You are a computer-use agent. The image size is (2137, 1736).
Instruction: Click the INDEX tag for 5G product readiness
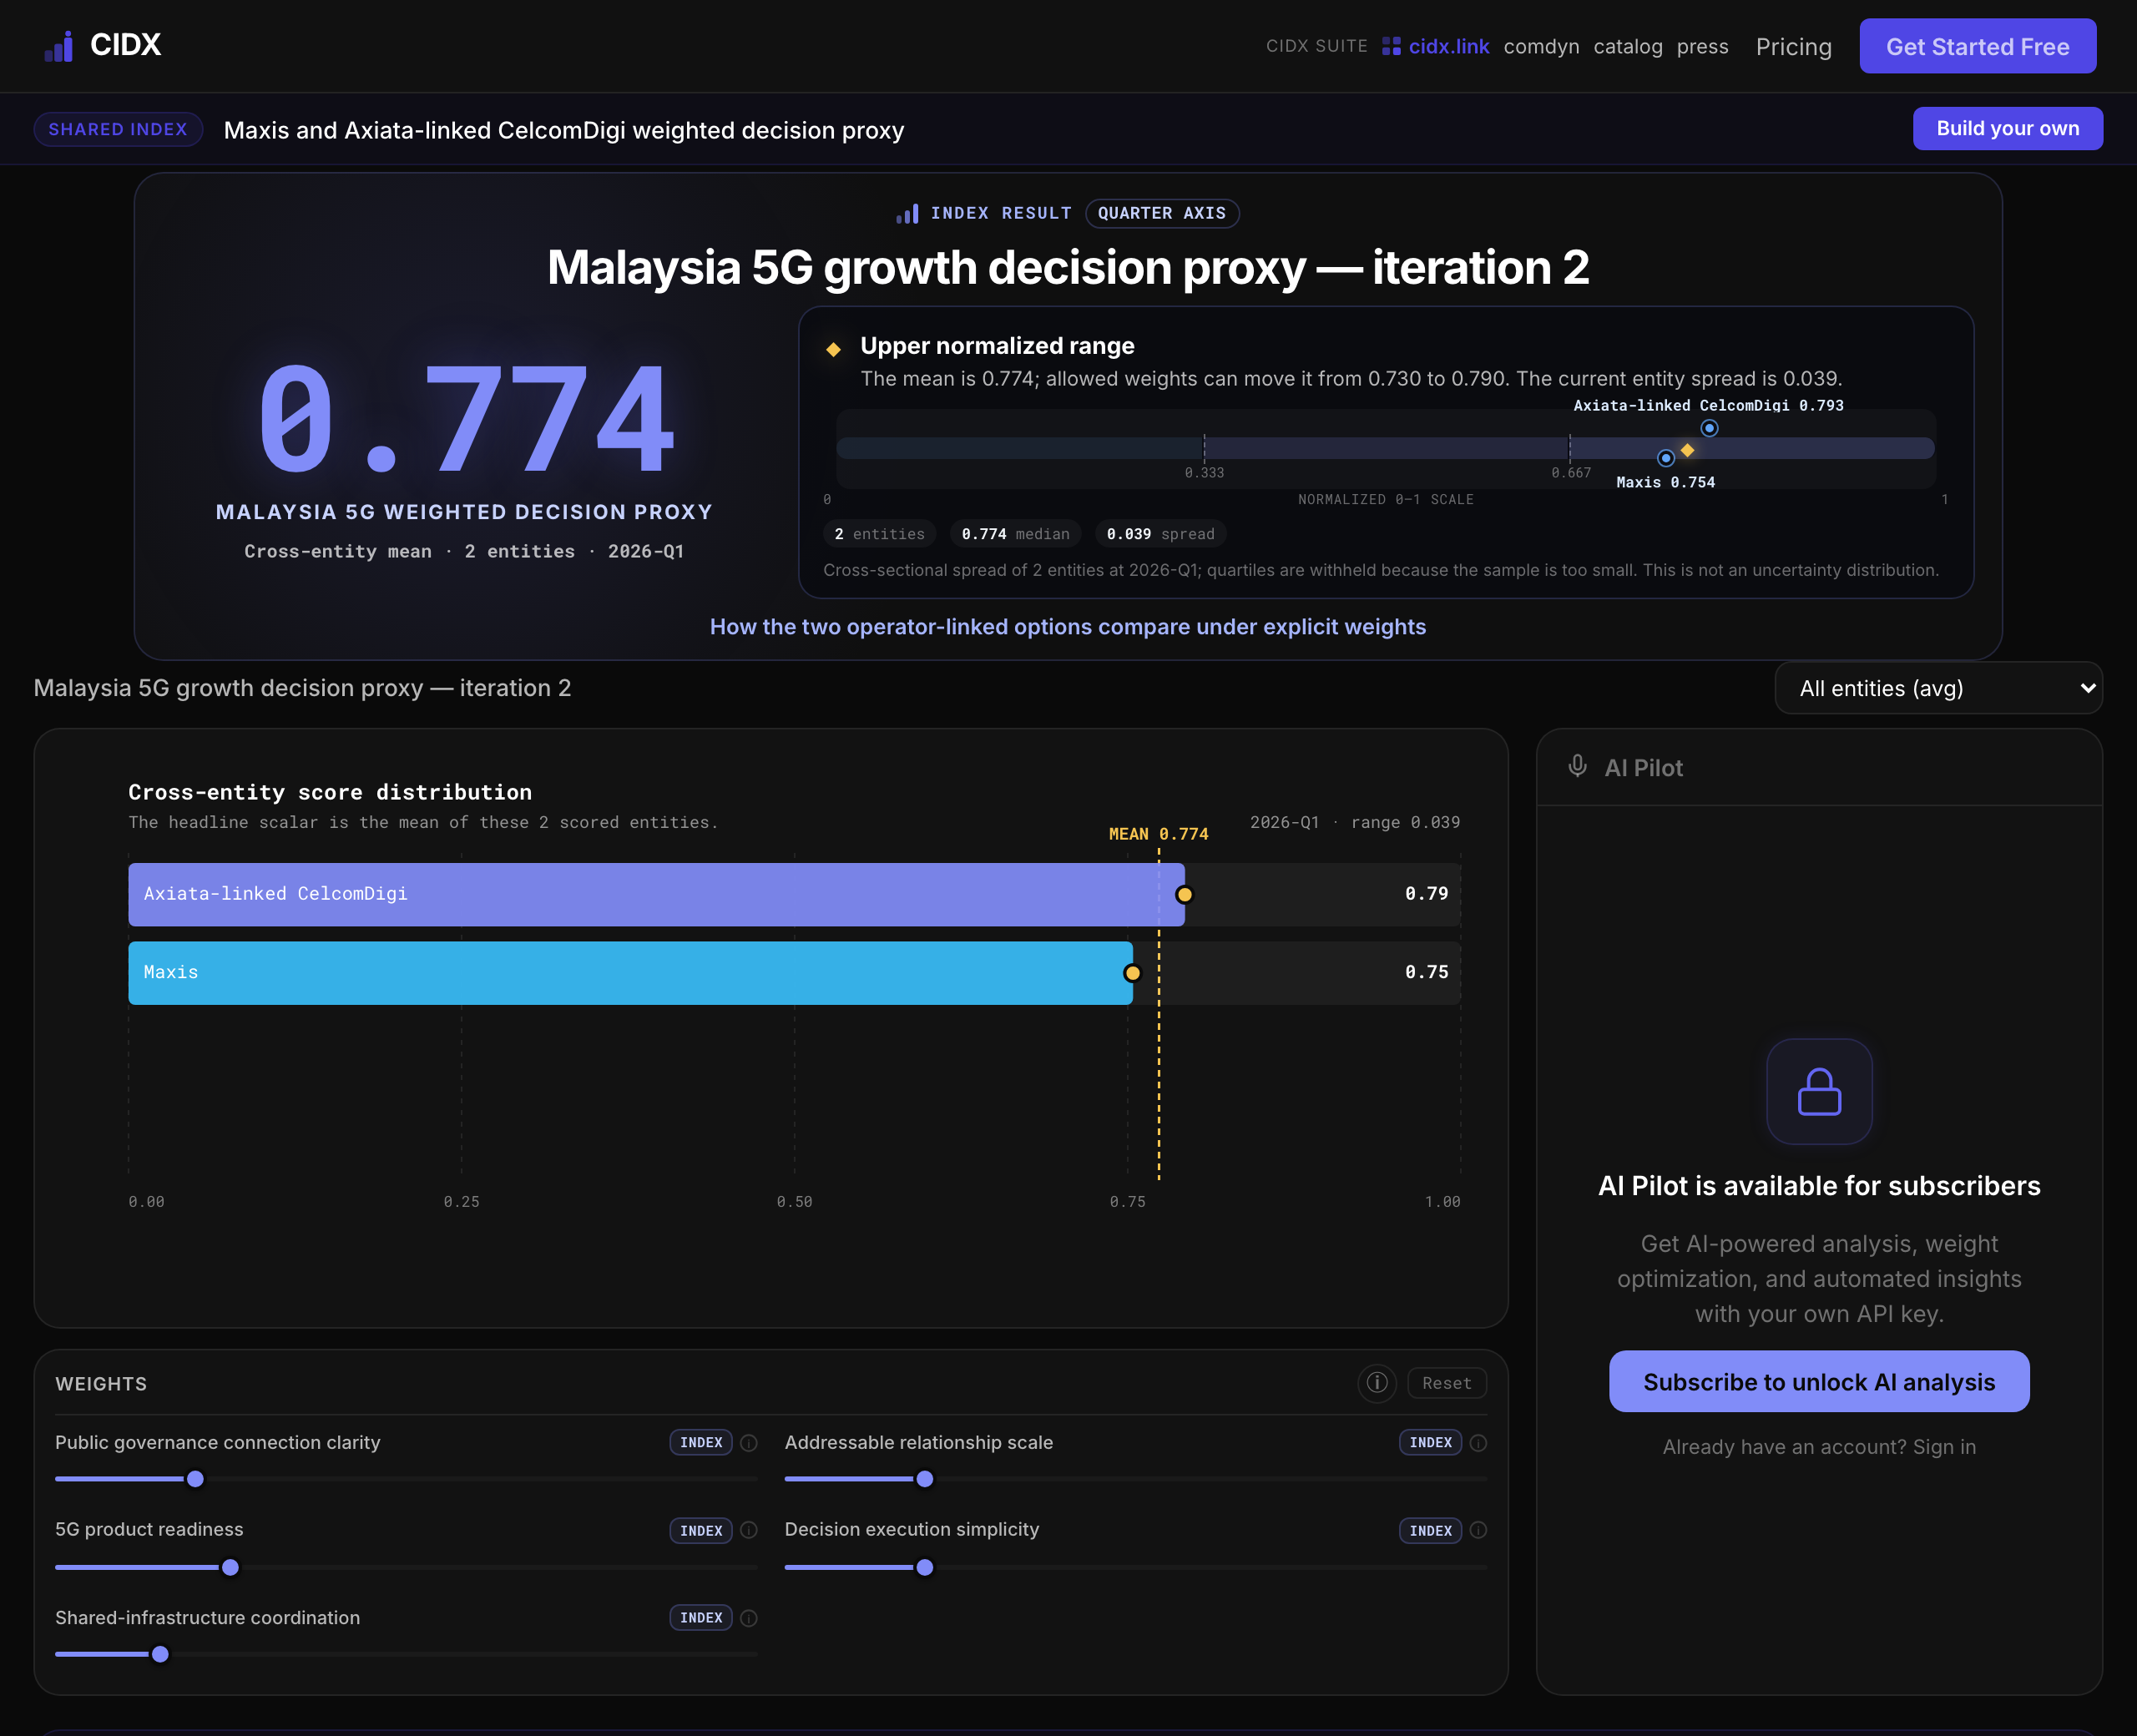pyautogui.click(x=701, y=1530)
